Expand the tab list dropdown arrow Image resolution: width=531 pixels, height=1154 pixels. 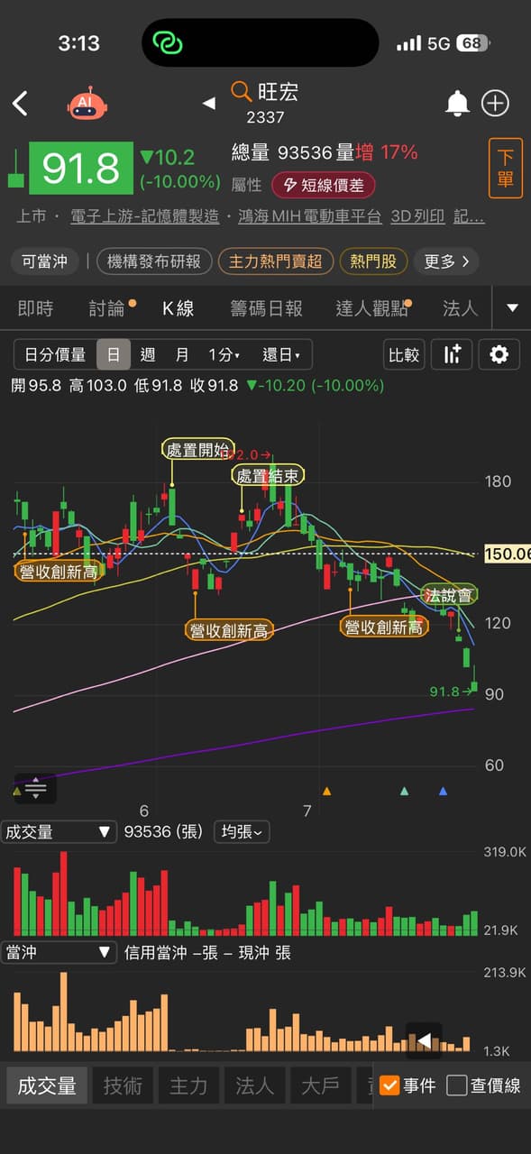pyautogui.click(x=512, y=308)
